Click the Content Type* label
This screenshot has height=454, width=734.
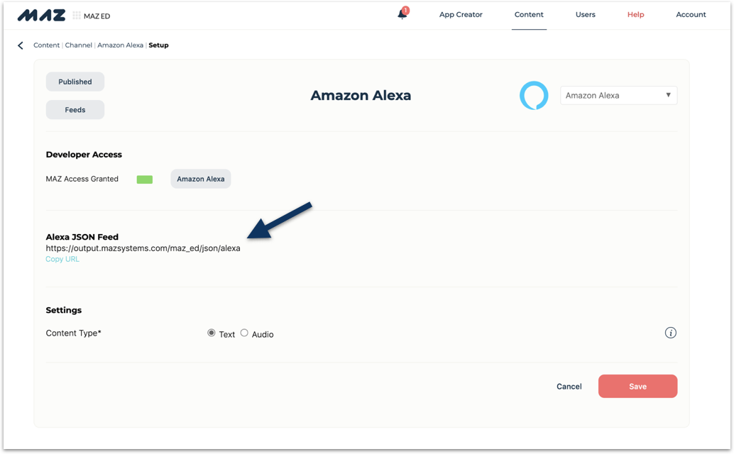pos(74,333)
